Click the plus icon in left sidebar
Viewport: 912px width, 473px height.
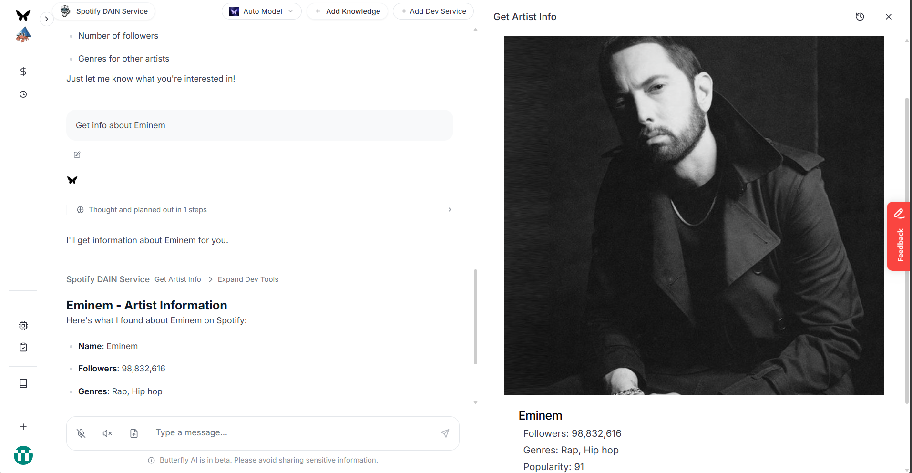point(23,427)
